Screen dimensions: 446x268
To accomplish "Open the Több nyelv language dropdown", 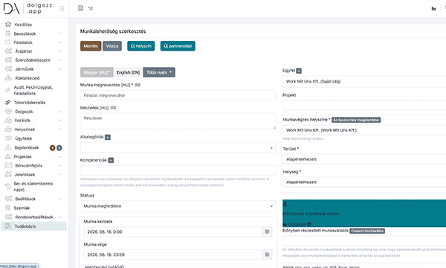I will [159, 72].
